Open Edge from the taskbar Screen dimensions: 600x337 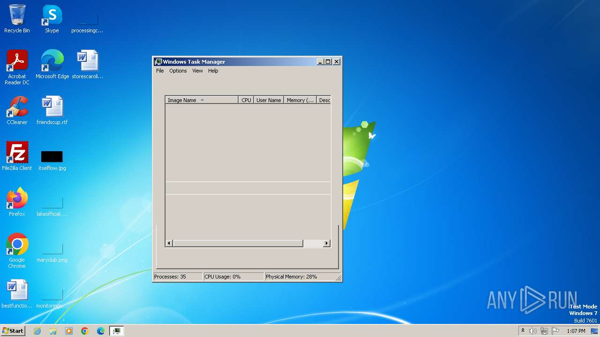pyautogui.click(x=101, y=331)
